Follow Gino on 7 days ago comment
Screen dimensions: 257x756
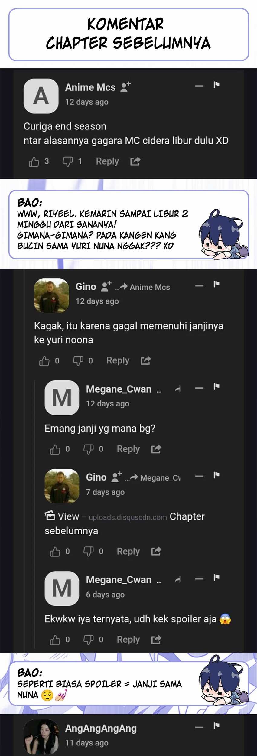click(x=116, y=477)
